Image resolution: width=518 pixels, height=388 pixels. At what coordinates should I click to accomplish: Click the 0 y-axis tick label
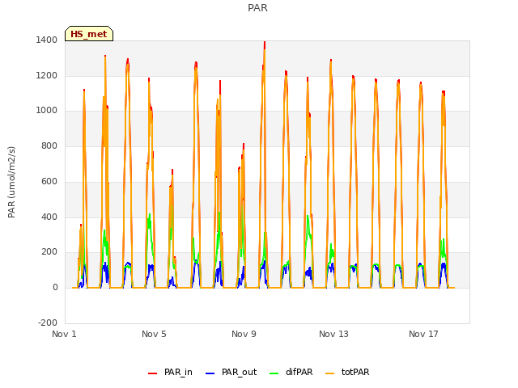[x=55, y=288]
